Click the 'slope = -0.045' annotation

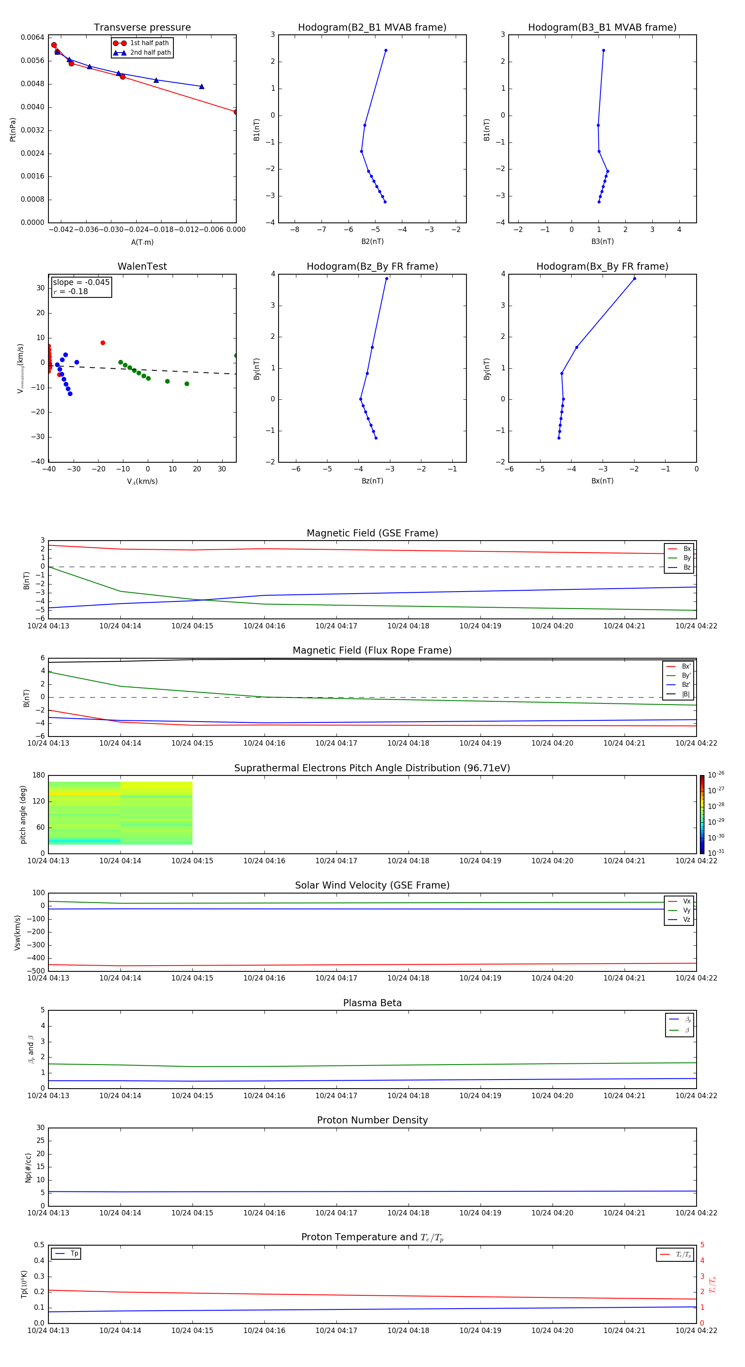tap(81, 283)
